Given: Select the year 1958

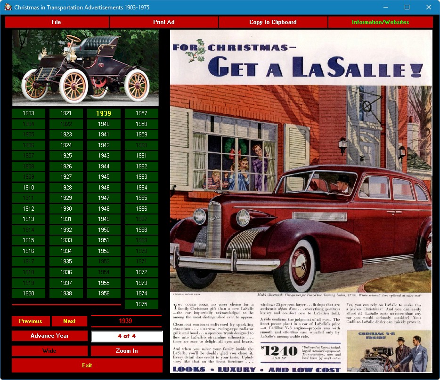Looking at the screenshot, I should (x=141, y=124).
